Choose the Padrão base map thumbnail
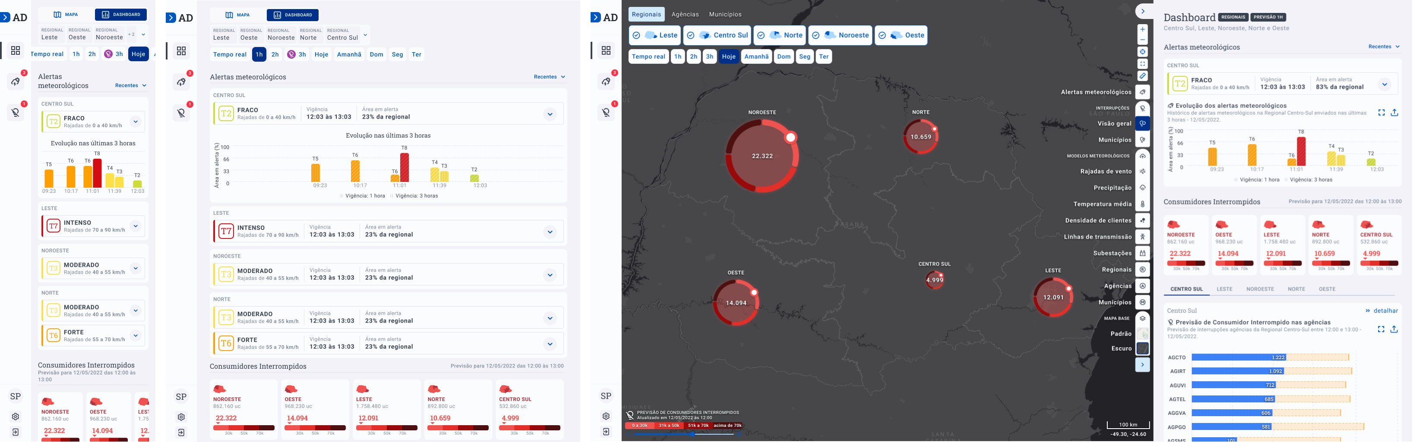 tap(1143, 334)
